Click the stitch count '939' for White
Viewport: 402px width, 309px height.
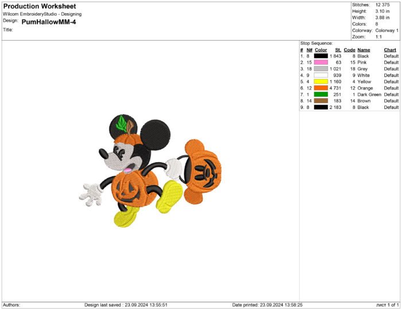[337, 75]
